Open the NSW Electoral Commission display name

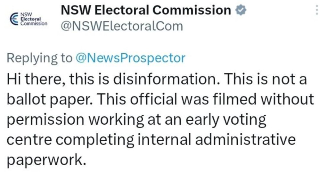[146, 10]
